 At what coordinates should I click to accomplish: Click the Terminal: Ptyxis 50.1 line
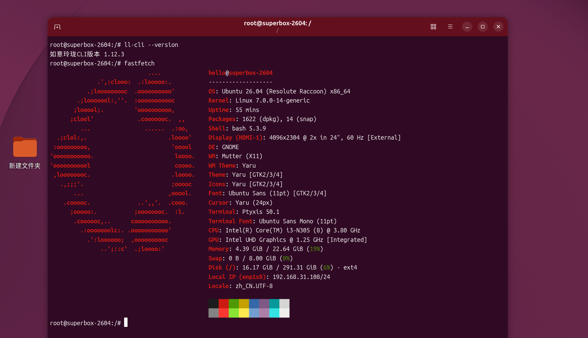(244, 212)
